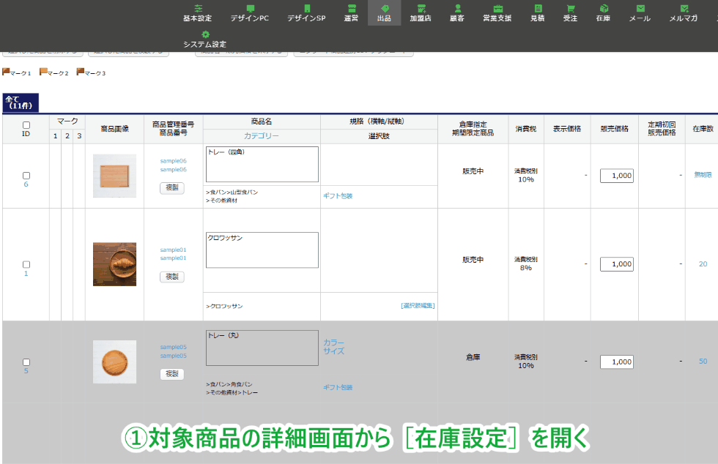The width and height of the screenshot is (718, 464).
Task: Open the 受注 cart icon
Action: click(x=570, y=9)
